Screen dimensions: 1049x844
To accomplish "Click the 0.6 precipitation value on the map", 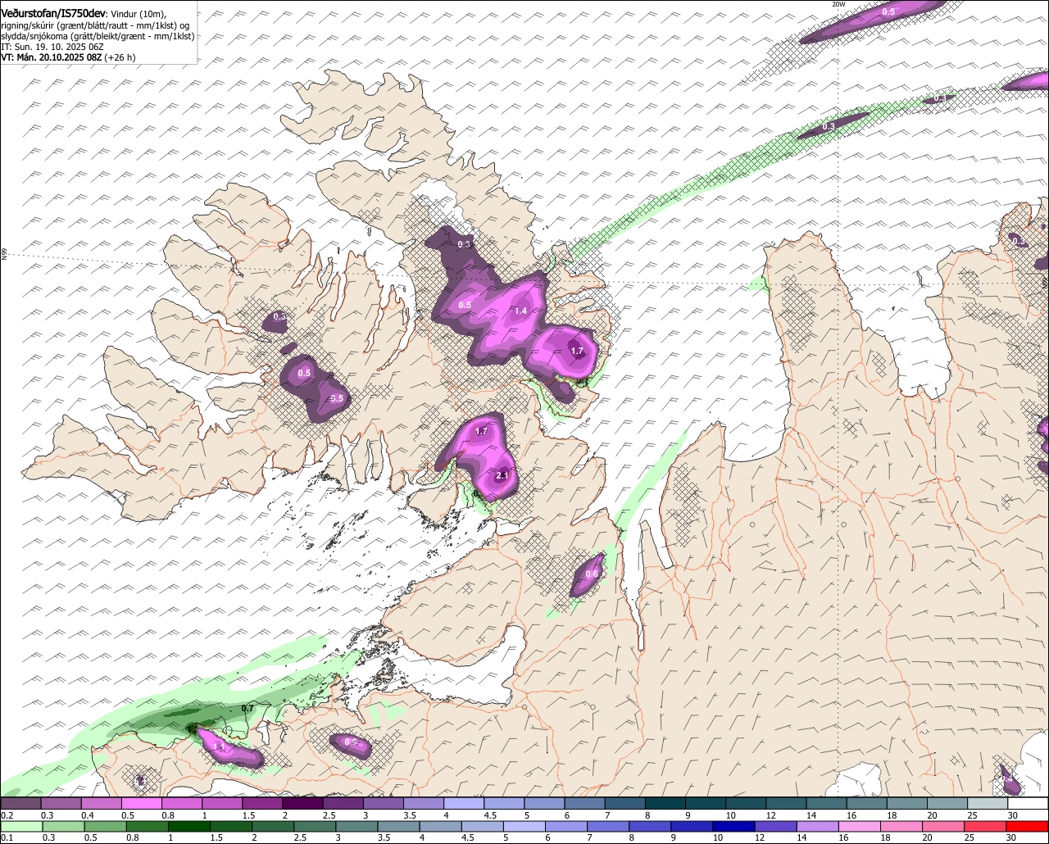I will click(x=592, y=574).
